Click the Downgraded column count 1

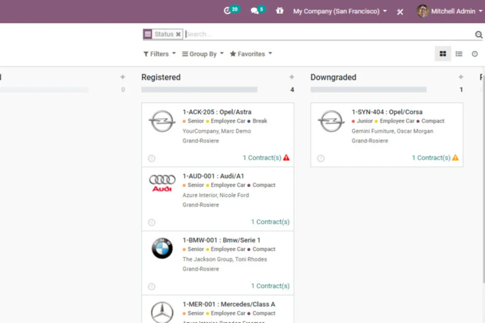[x=461, y=90]
